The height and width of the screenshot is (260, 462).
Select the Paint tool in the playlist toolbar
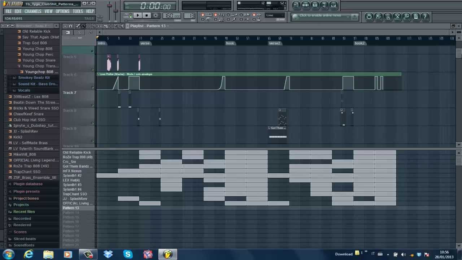click(83, 26)
